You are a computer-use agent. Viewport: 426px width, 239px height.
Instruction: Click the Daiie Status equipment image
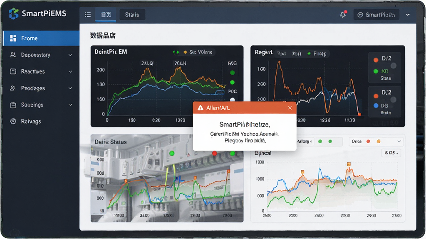(167, 178)
